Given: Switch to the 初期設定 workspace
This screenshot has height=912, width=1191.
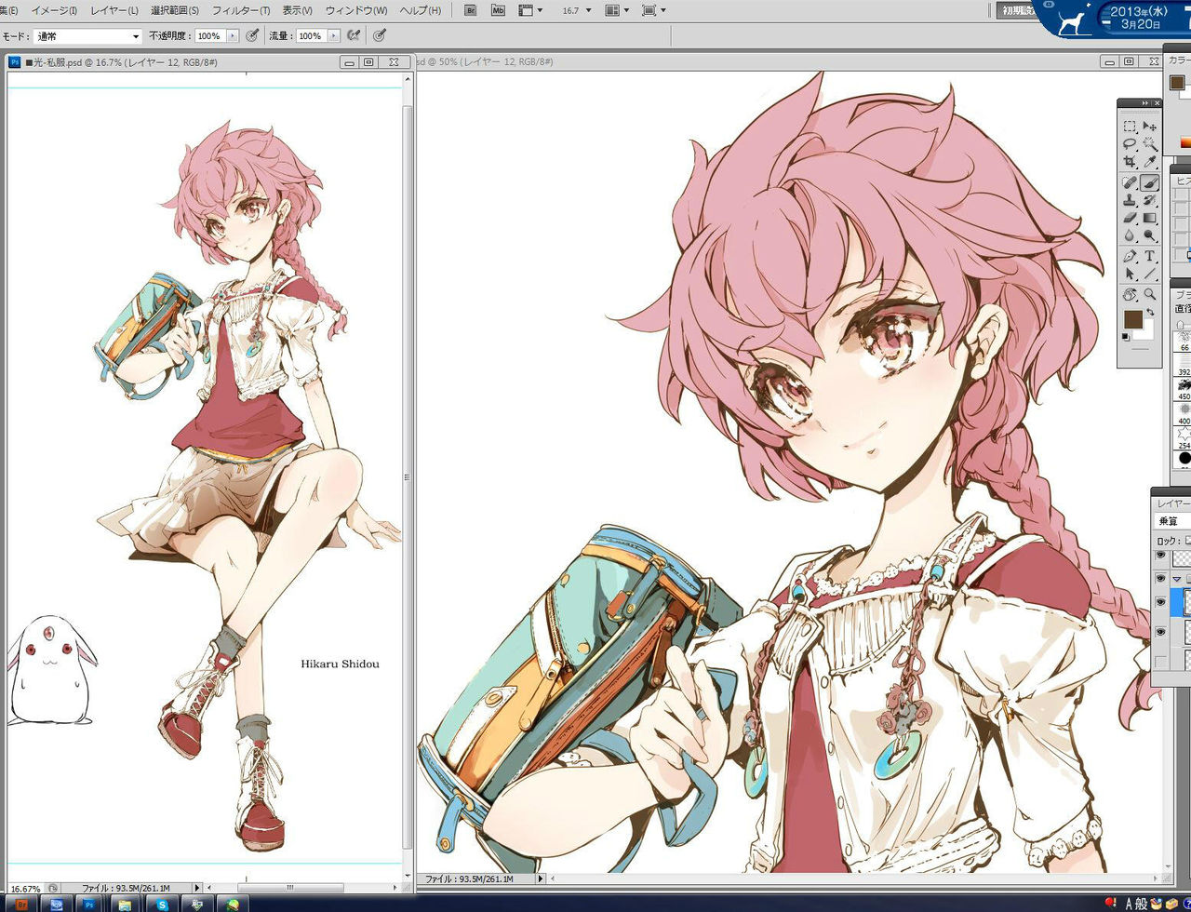Looking at the screenshot, I should [x=1015, y=10].
